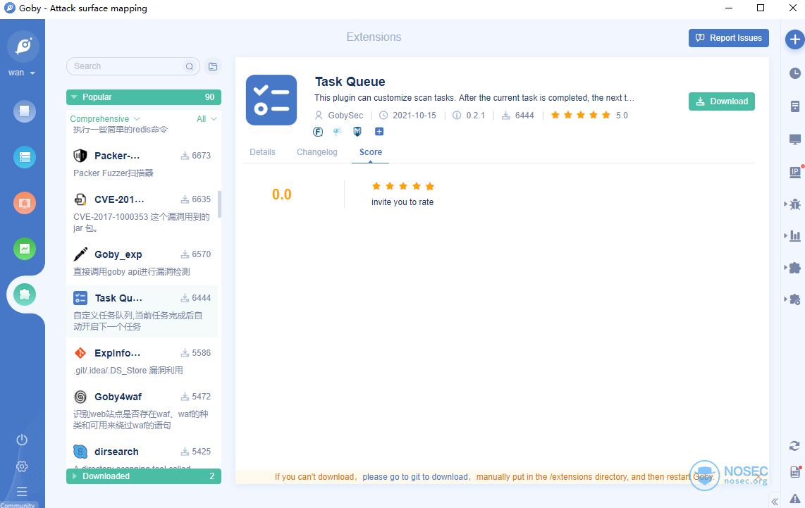Open the vulnerability bug icon in left sidebar

[x=24, y=203]
